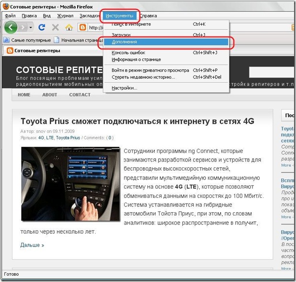Viewport: 296px width, 282px height.
Task: Click the Toyota Prius dashboard photo
Action: coord(70,184)
